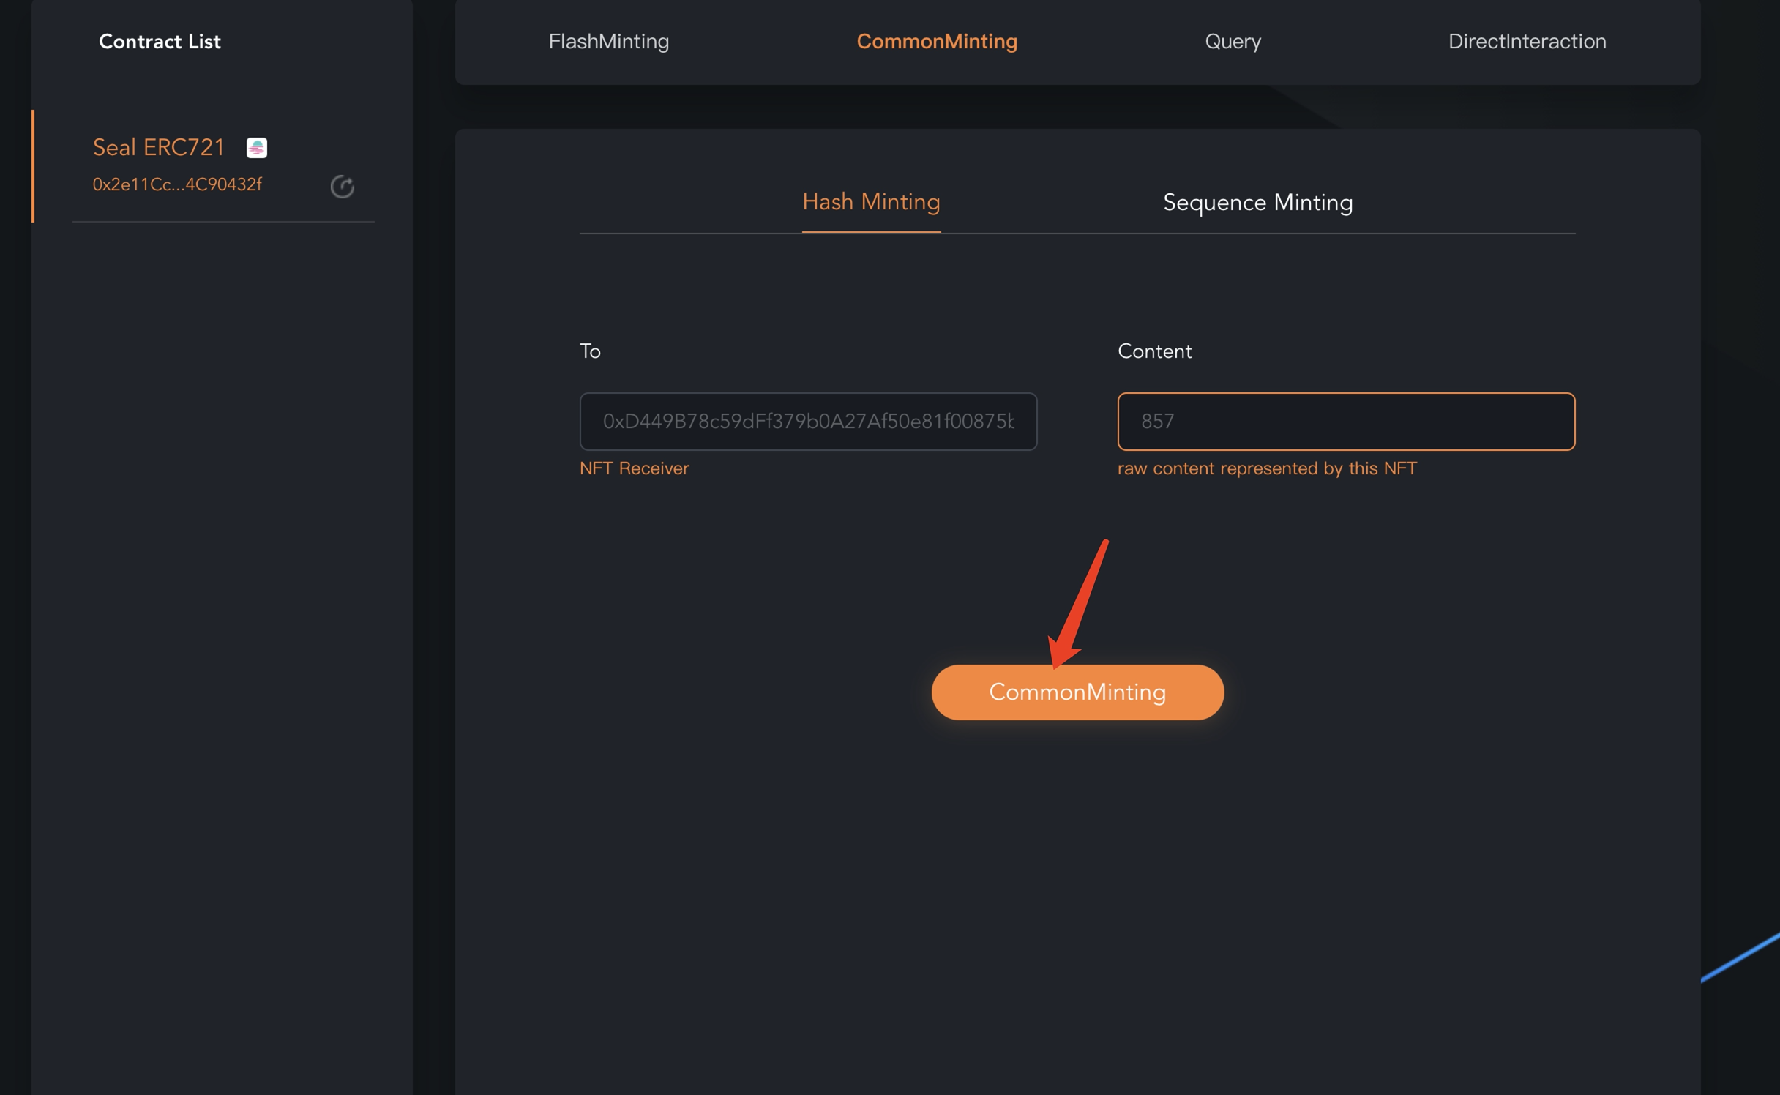Image resolution: width=1780 pixels, height=1095 pixels.
Task: Click the orange selection bar beside Seal ERC721
Action: tap(33, 165)
